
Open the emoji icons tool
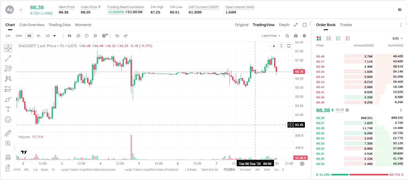[8, 120]
